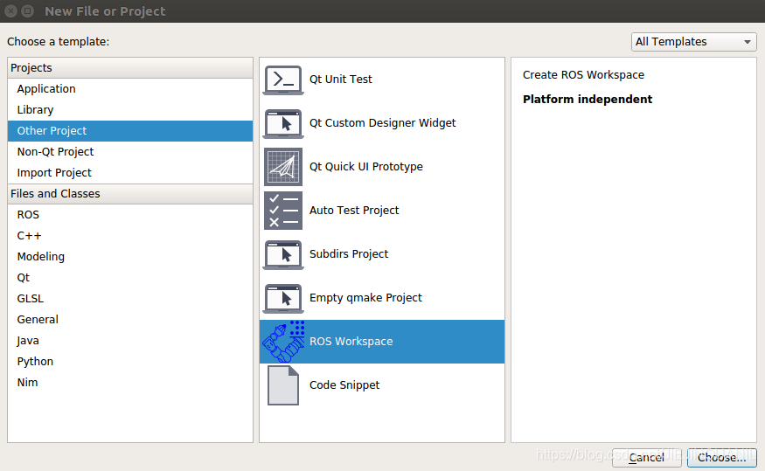Viewport: 765px width, 471px height.
Task: Click the Qt Custom Designer Widget icon
Action: click(x=283, y=124)
